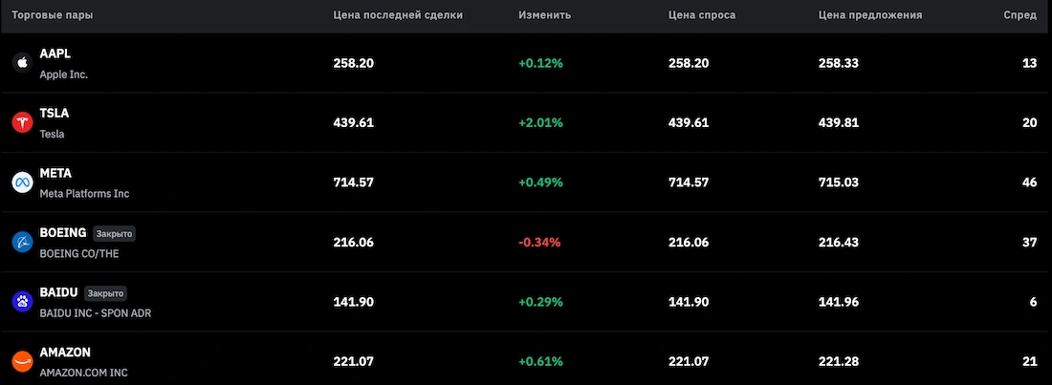Sort by 'Цена последней сделки' header

tap(398, 16)
